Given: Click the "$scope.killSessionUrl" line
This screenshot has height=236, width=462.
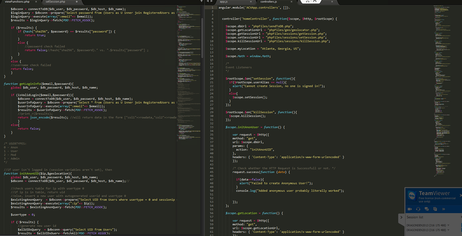Looking at the screenshot, I should (x=278, y=41).
